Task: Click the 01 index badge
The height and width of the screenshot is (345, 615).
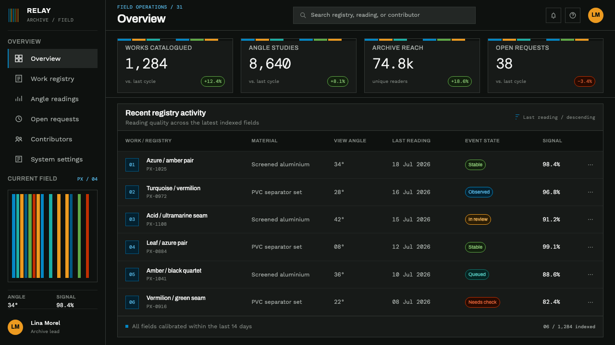Action: click(132, 165)
